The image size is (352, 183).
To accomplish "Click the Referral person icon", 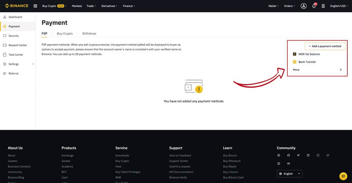I will tap(5, 74).
